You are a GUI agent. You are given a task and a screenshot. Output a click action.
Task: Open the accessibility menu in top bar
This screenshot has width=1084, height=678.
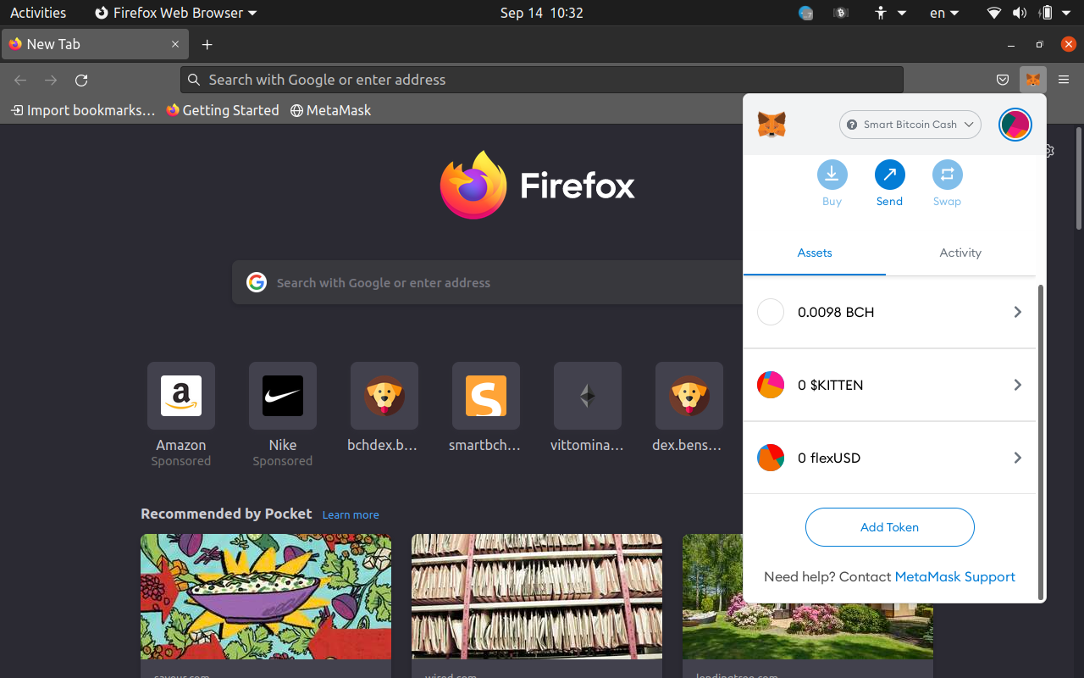pos(890,13)
